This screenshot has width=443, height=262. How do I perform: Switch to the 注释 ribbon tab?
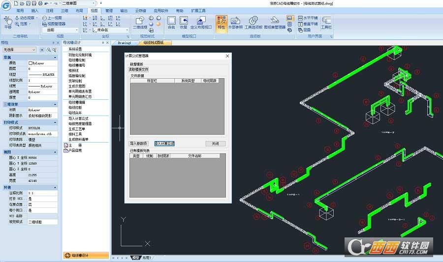point(50,11)
